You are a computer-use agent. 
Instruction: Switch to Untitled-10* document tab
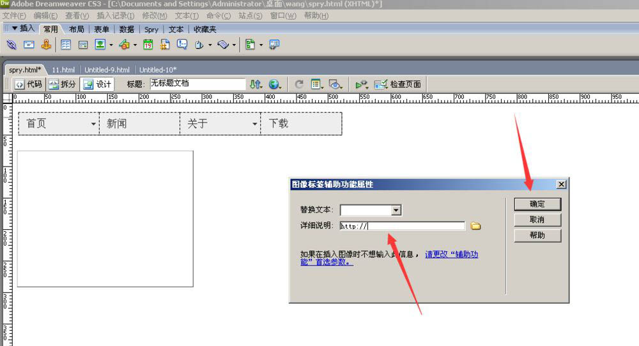coord(158,70)
